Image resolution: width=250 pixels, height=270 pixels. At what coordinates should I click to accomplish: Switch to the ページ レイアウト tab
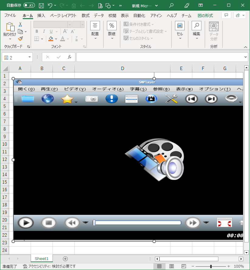coord(63,15)
